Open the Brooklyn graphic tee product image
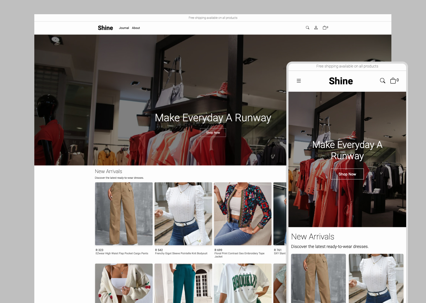426x303 pixels. (x=242, y=283)
